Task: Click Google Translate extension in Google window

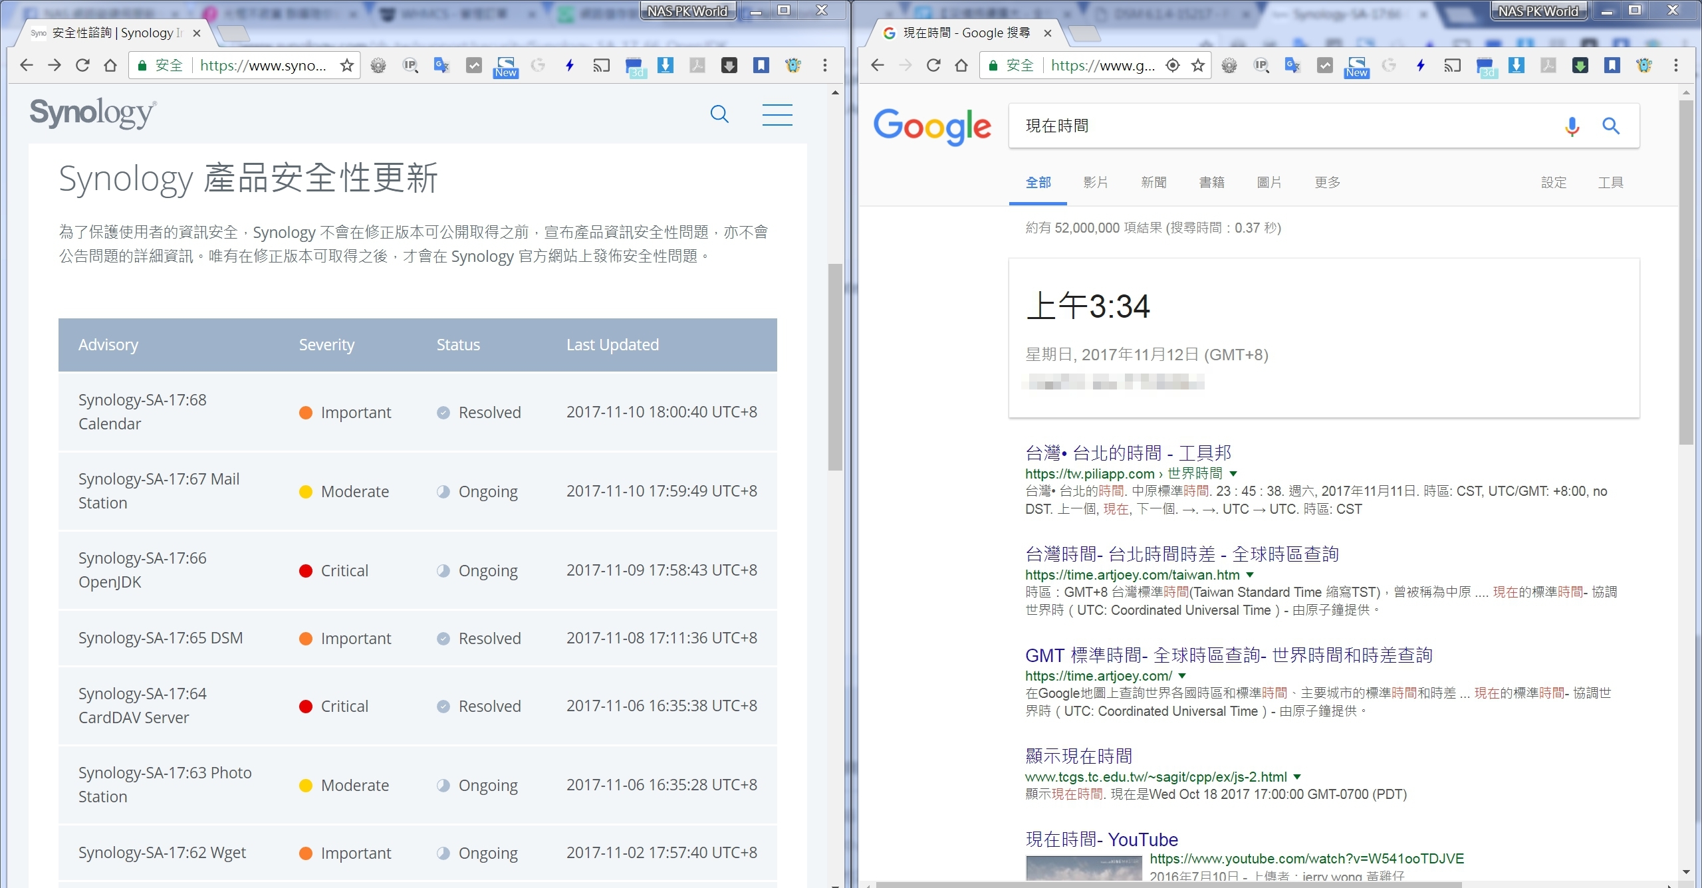Action: click(x=1292, y=65)
